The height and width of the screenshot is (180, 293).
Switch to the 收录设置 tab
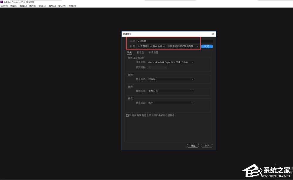[x=153, y=52]
